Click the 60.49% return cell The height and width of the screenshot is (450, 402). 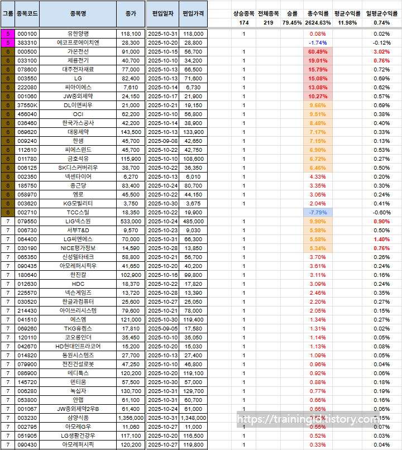(318, 52)
